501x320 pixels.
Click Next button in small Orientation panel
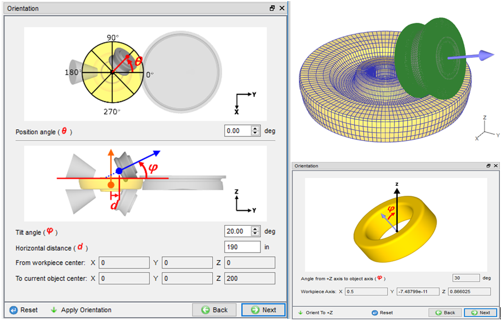click(480, 312)
